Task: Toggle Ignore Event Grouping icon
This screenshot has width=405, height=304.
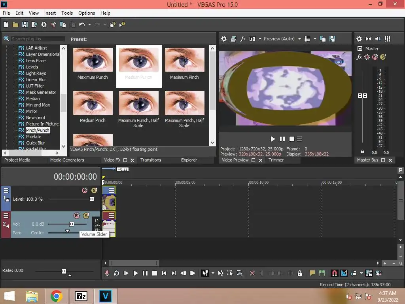Action: tap(379, 273)
